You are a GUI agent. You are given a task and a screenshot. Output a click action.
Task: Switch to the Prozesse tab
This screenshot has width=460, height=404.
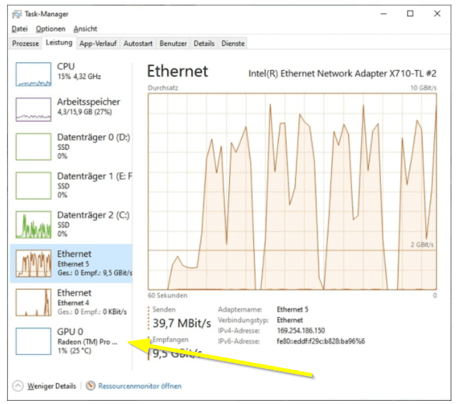click(26, 44)
